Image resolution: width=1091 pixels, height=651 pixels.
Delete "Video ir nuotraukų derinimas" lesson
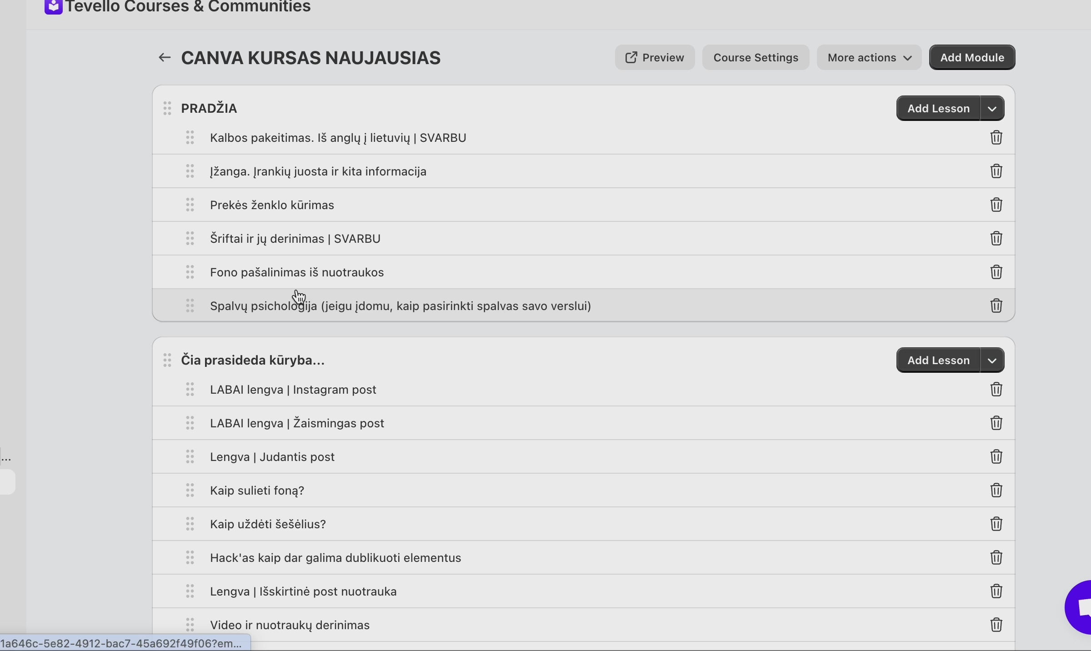(996, 625)
